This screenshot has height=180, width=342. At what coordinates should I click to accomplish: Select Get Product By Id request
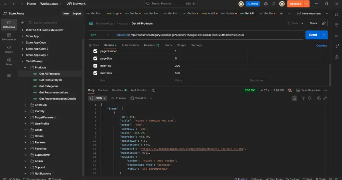tap(50, 80)
